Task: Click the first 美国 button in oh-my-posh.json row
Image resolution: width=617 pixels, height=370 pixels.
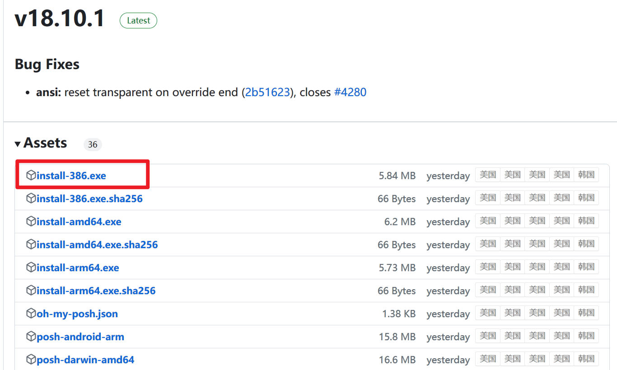Action: click(x=488, y=313)
